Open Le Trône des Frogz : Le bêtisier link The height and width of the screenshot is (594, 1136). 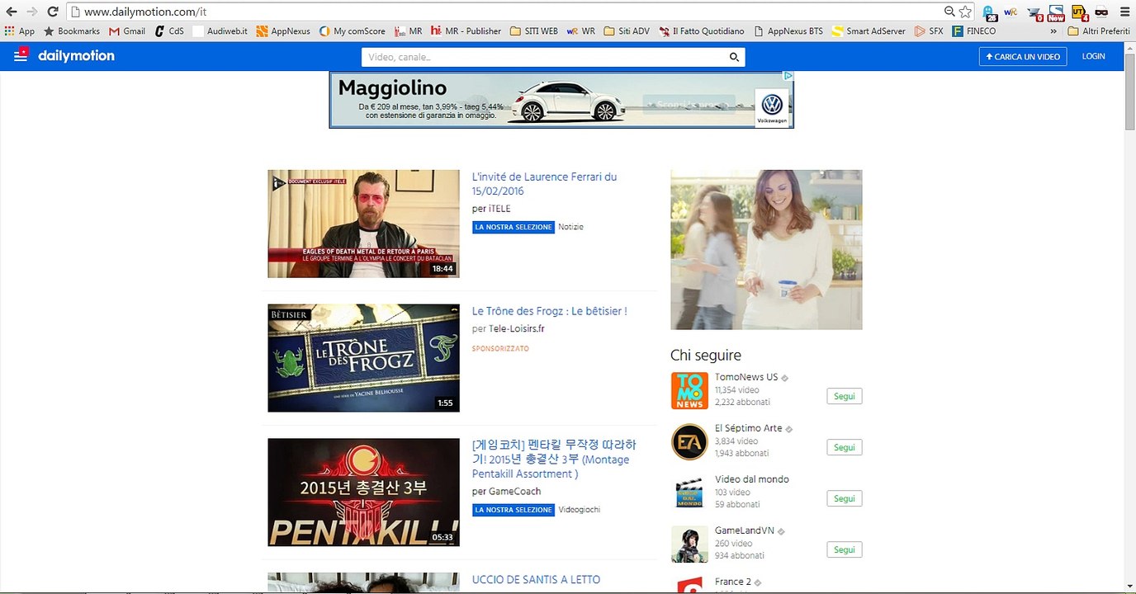click(x=549, y=311)
